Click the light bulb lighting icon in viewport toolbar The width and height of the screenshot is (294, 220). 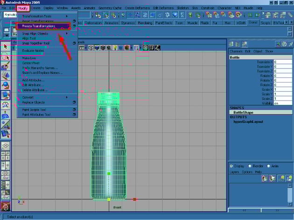(115, 48)
